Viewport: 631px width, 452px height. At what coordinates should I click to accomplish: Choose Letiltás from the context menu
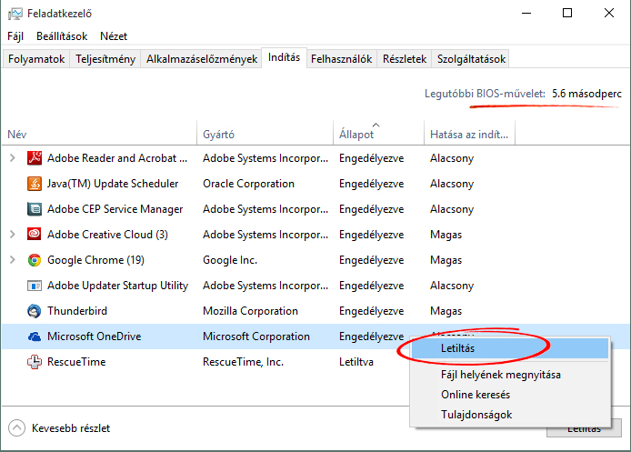[x=458, y=348]
